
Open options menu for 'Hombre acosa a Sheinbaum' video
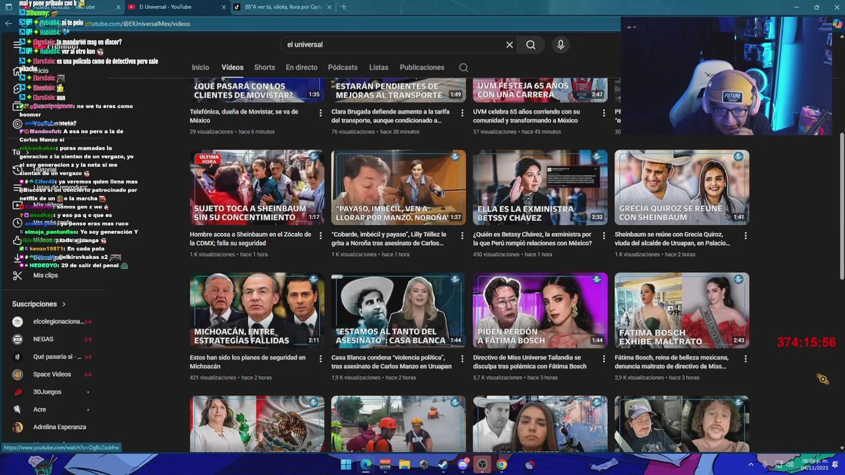[321, 236]
